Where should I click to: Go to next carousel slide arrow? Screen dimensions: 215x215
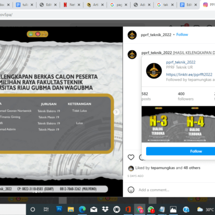117,112
